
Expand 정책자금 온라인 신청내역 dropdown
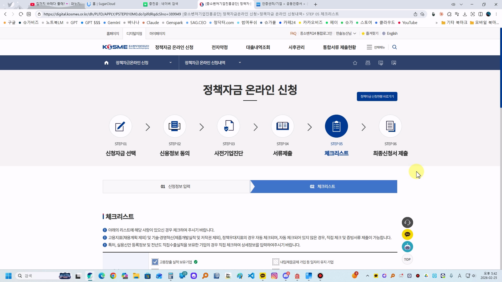point(240,63)
